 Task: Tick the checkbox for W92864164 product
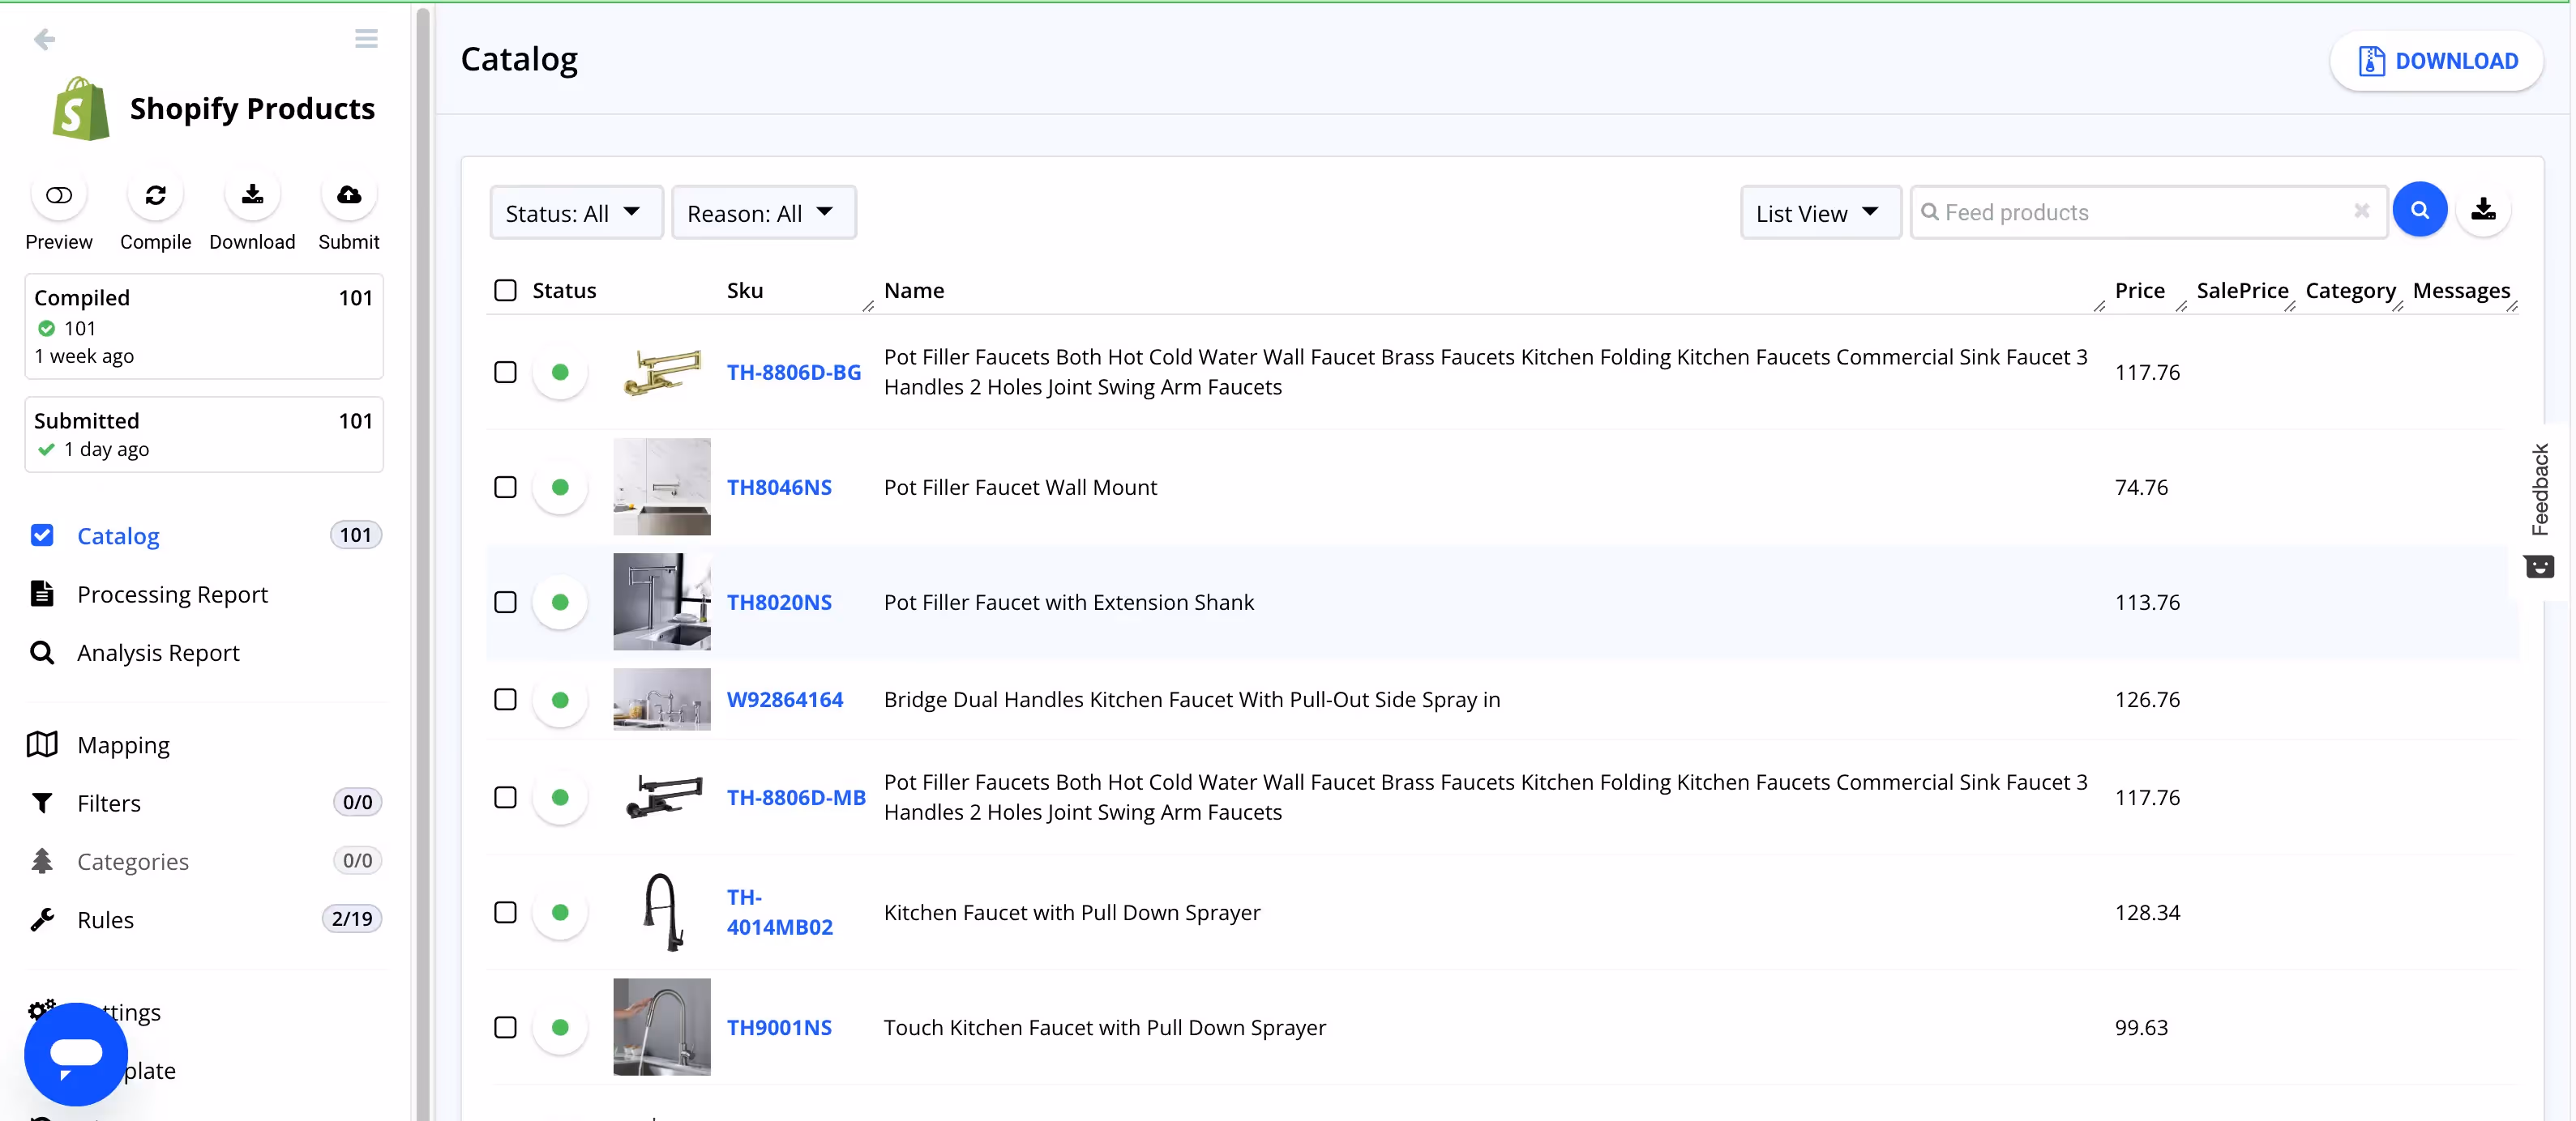coord(506,699)
